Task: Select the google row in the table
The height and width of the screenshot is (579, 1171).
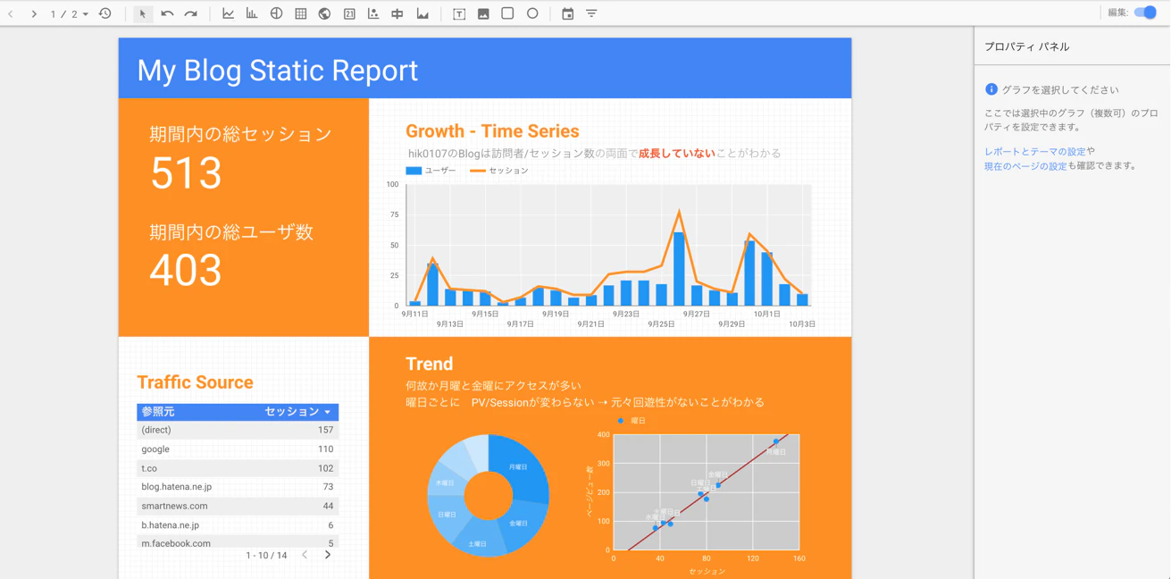Action: [238, 449]
